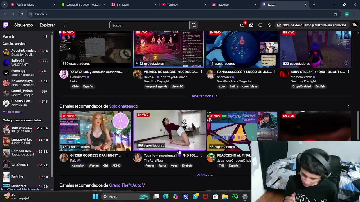Open the Español tag under SofiKimmy
The height and width of the screenshot is (202, 360).
pyautogui.click(x=88, y=86)
